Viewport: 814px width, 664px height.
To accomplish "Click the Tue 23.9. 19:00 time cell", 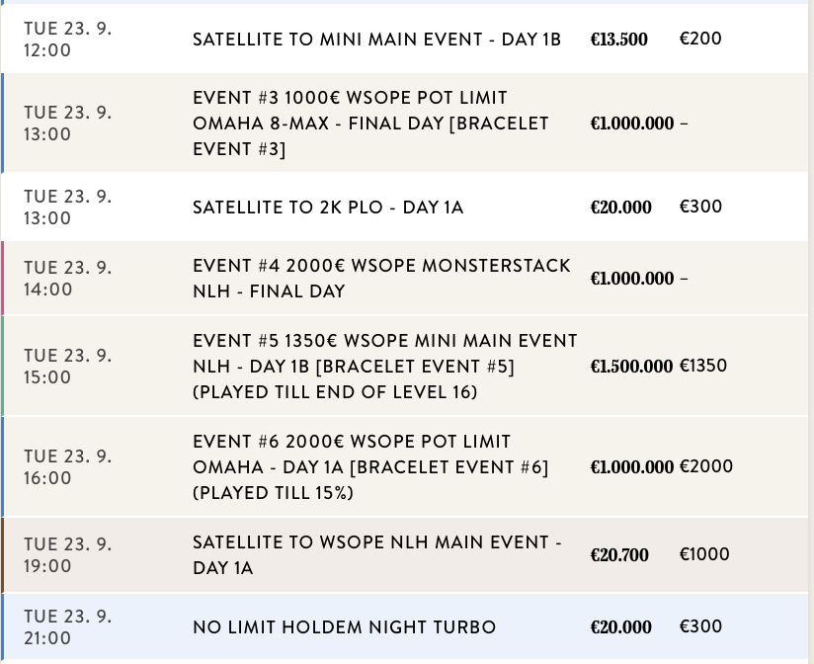I will 67,555.
